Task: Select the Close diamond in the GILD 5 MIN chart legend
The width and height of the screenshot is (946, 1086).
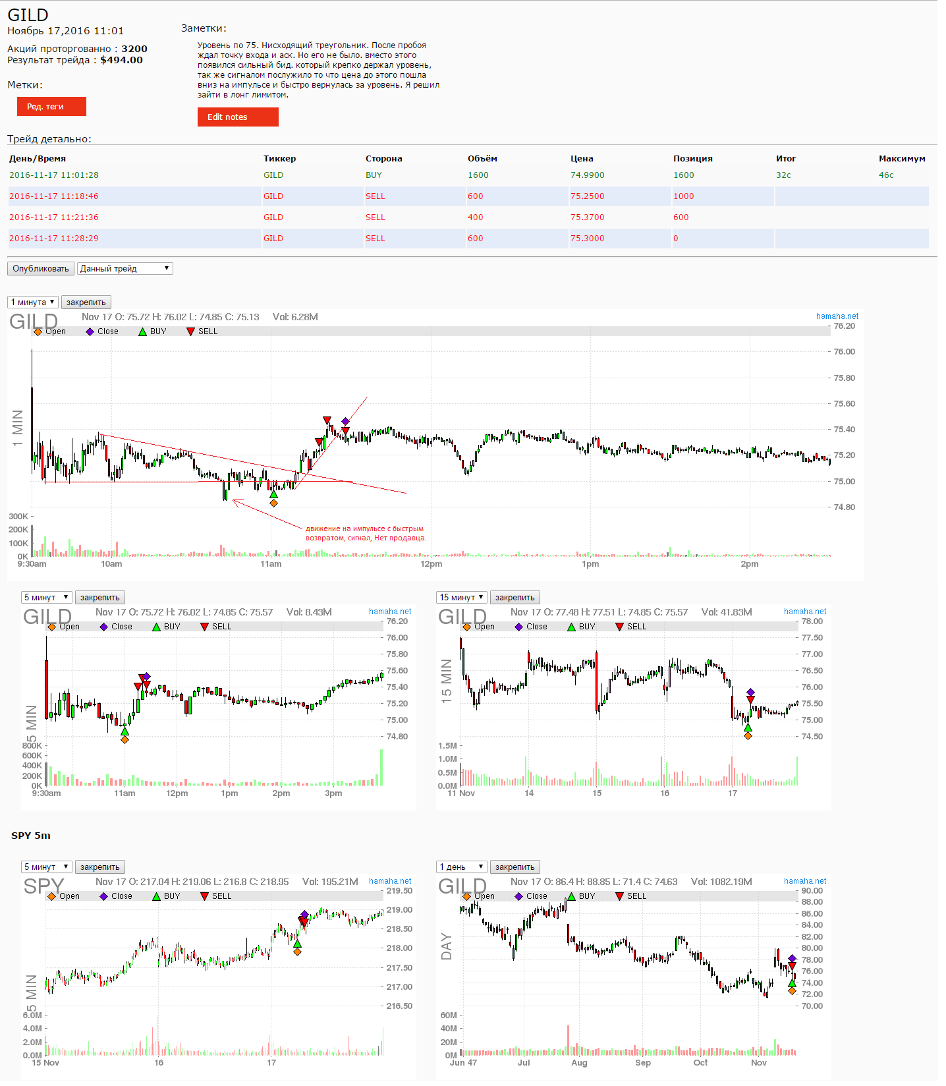Action: point(104,627)
